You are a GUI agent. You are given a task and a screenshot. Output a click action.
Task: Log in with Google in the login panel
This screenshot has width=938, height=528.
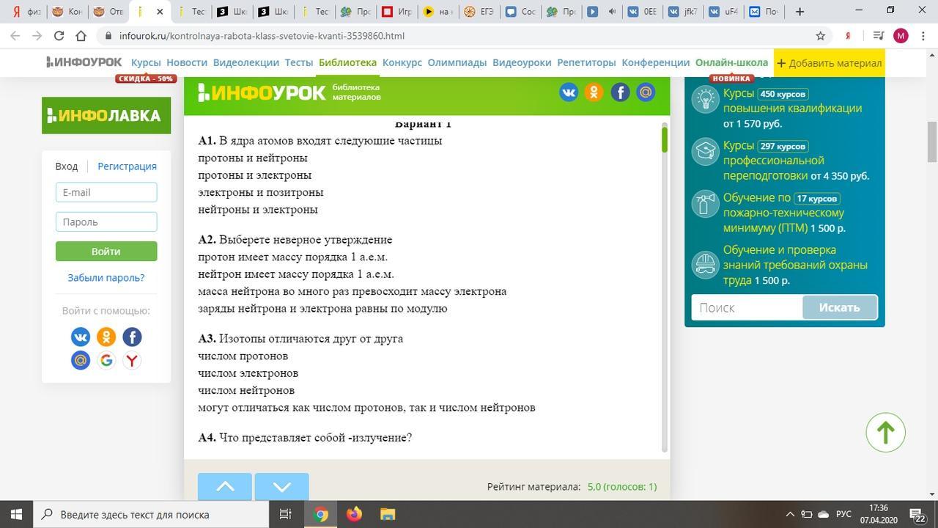point(106,360)
